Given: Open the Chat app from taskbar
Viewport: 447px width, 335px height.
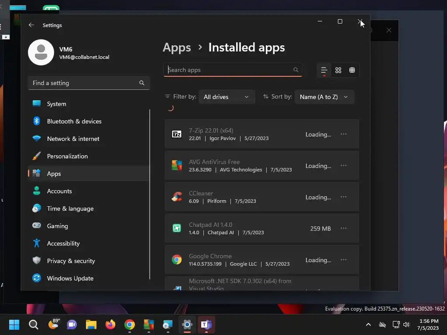Looking at the screenshot, I should tap(72, 325).
